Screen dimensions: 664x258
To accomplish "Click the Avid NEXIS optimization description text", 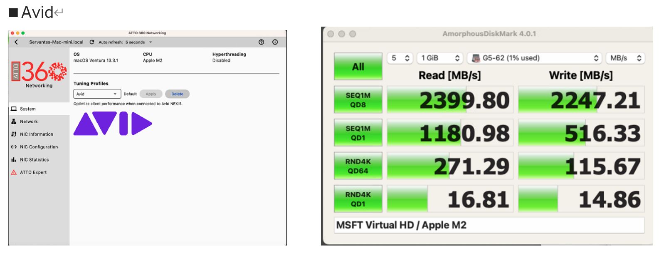I will coord(128,104).
